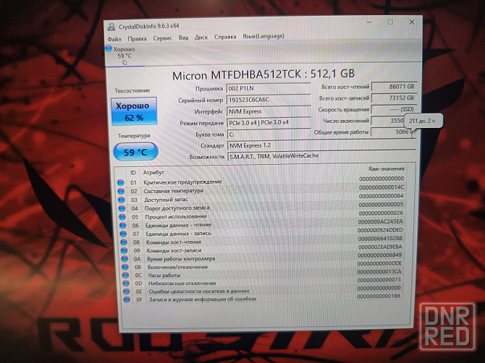Viewport: 485px width, 363px height.
Task: Click the Техсостояние label
Action: pyautogui.click(x=132, y=91)
